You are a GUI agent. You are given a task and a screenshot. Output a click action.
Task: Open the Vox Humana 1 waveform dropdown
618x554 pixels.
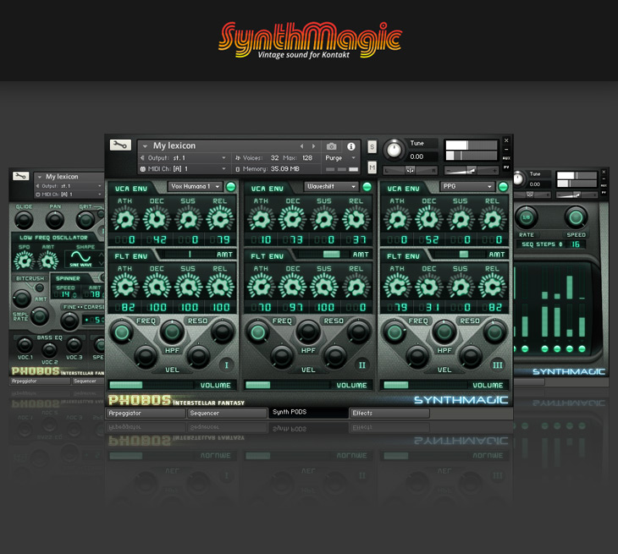(x=196, y=186)
